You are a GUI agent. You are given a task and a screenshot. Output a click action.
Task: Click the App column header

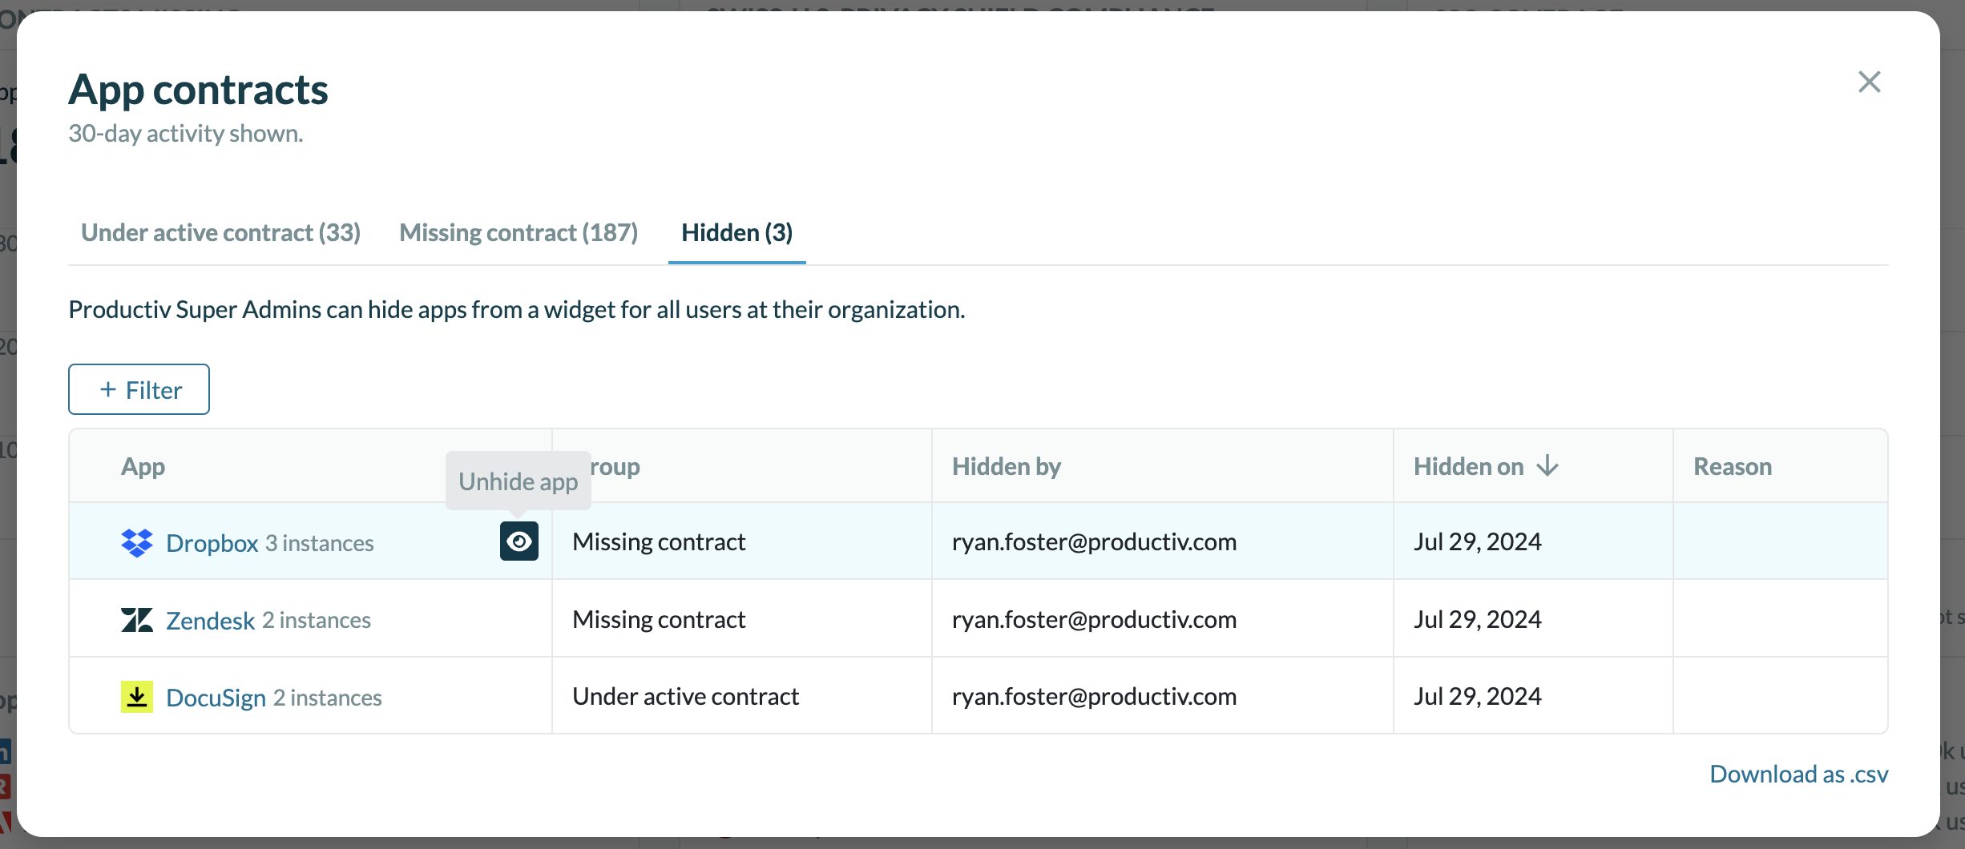143,466
